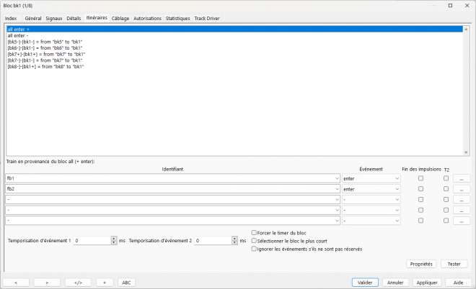Image resolution: width=476 pixels, height=289 pixels.
Task: Click the Temporisation d'événement 2 field
Action: (x=213, y=241)
